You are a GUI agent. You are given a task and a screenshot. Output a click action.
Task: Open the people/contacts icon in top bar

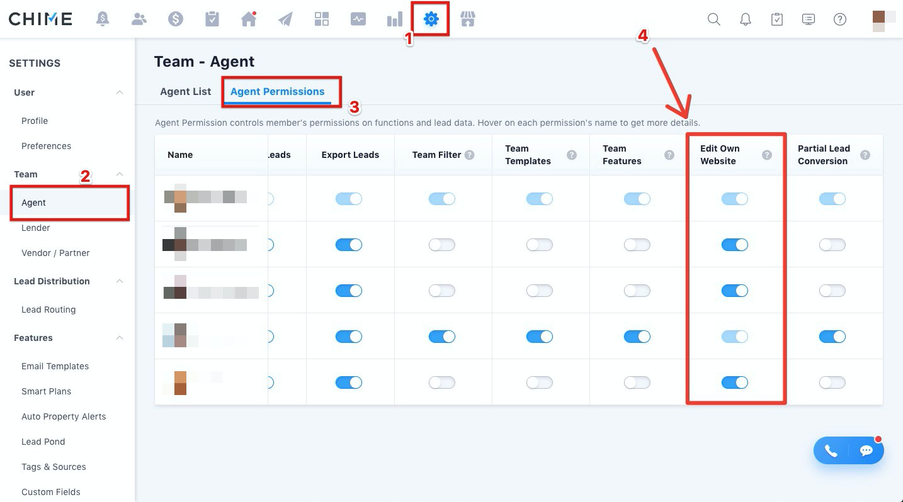(139, 20)
